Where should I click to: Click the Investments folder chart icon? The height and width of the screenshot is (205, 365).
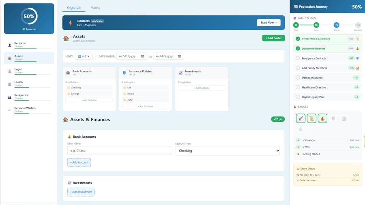181,73
